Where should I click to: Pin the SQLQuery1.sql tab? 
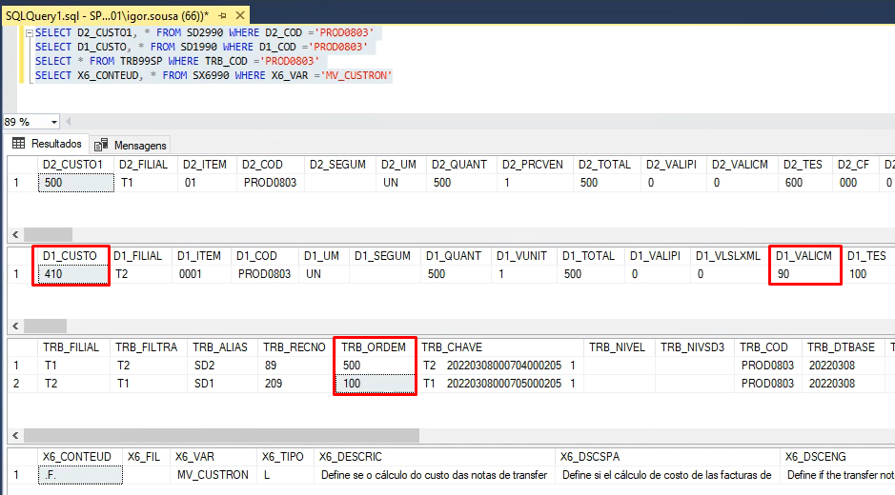pos(223,16)
